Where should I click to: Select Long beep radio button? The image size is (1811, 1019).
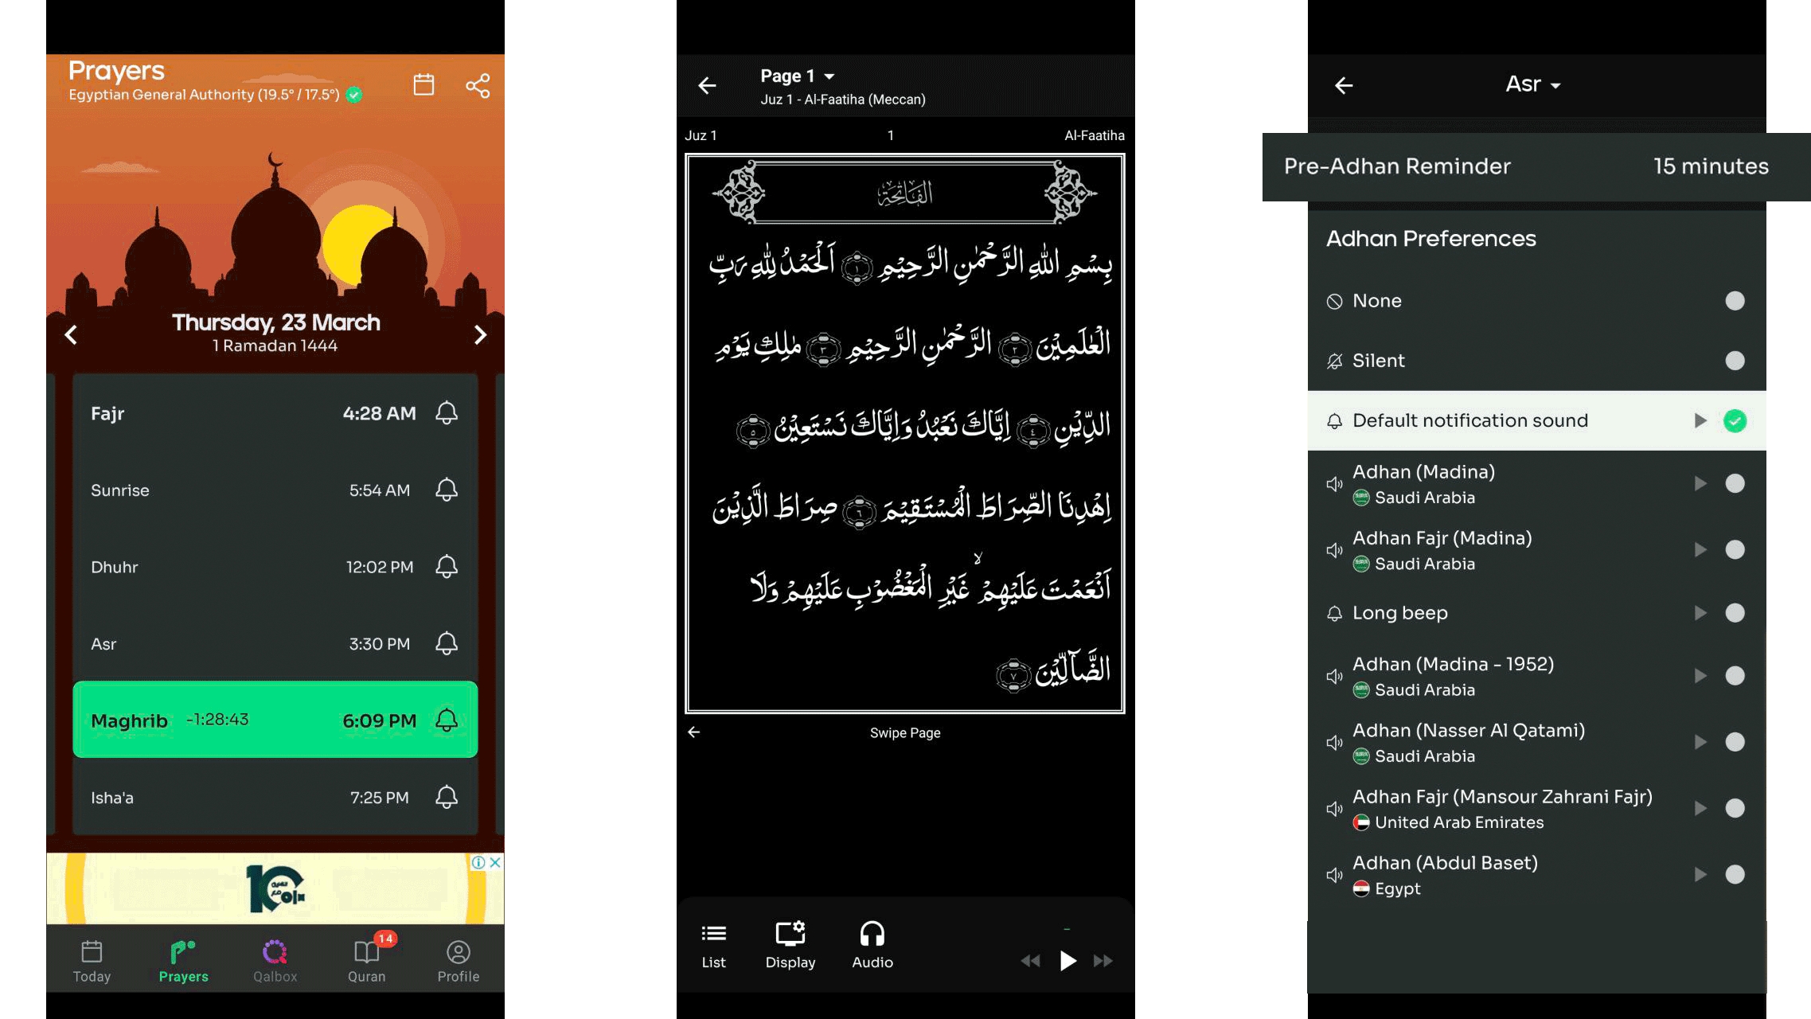(x=1735, y=612)
